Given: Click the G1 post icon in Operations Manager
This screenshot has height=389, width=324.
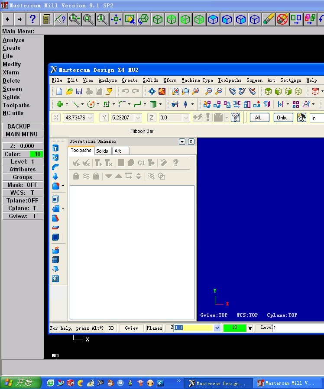Looking at the screenshot, I should point(141,163).
